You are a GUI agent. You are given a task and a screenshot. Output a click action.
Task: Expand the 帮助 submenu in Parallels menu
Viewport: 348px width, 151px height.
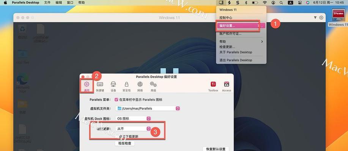(x=241, y=42)
